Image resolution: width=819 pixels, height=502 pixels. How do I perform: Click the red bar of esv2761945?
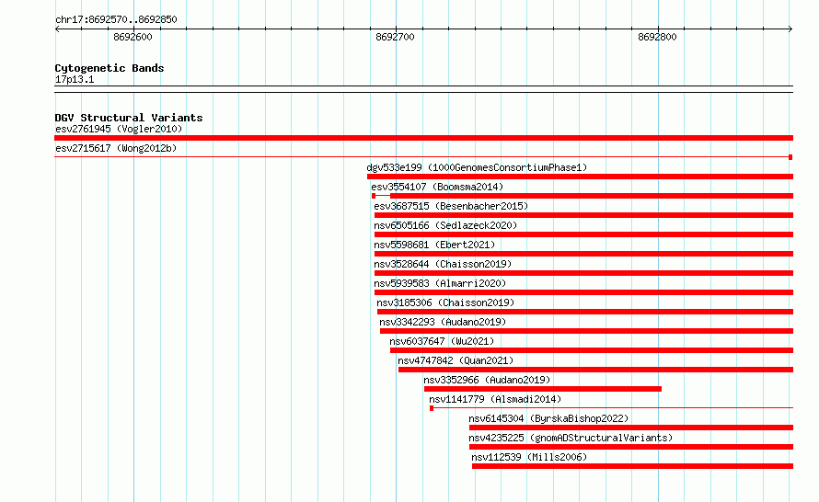pos(423,138)
